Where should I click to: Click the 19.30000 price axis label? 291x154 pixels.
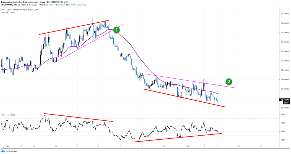[285, 51]
